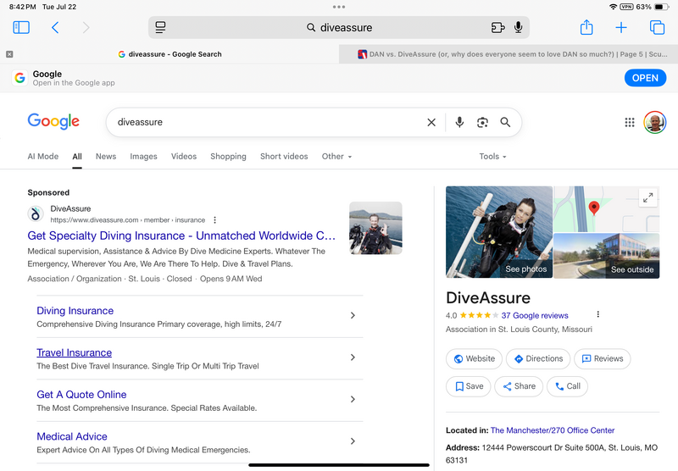The height and width of the screenshot is (471, 678).
Task: Tap the OPEN Google app button
Action: [645, 78]
